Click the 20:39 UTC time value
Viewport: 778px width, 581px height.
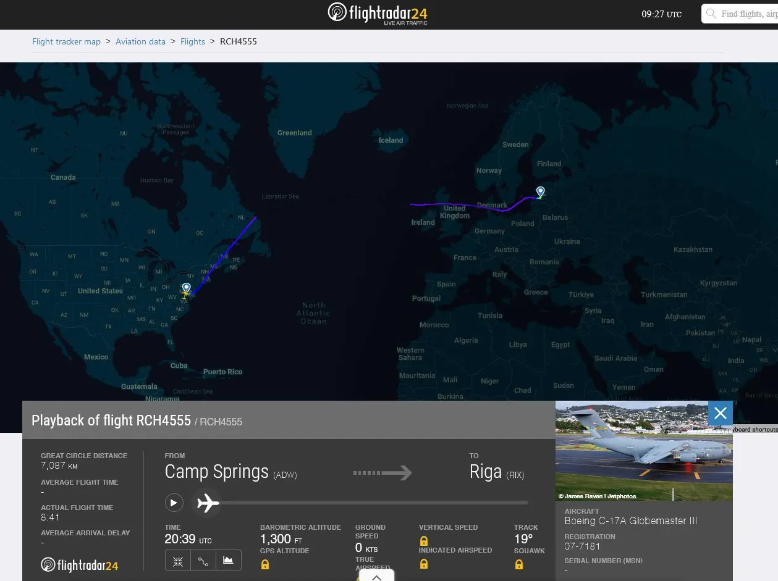click(x=188, y=539)
